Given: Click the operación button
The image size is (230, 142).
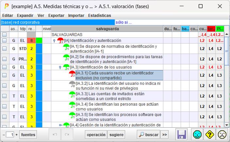Looking at the screenshot, I should point(96,135).
